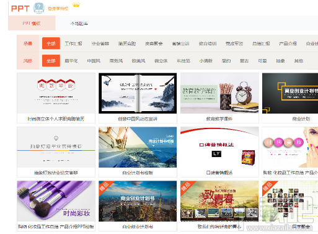Filter scenes by 营销宣讲

pos(180,43)
